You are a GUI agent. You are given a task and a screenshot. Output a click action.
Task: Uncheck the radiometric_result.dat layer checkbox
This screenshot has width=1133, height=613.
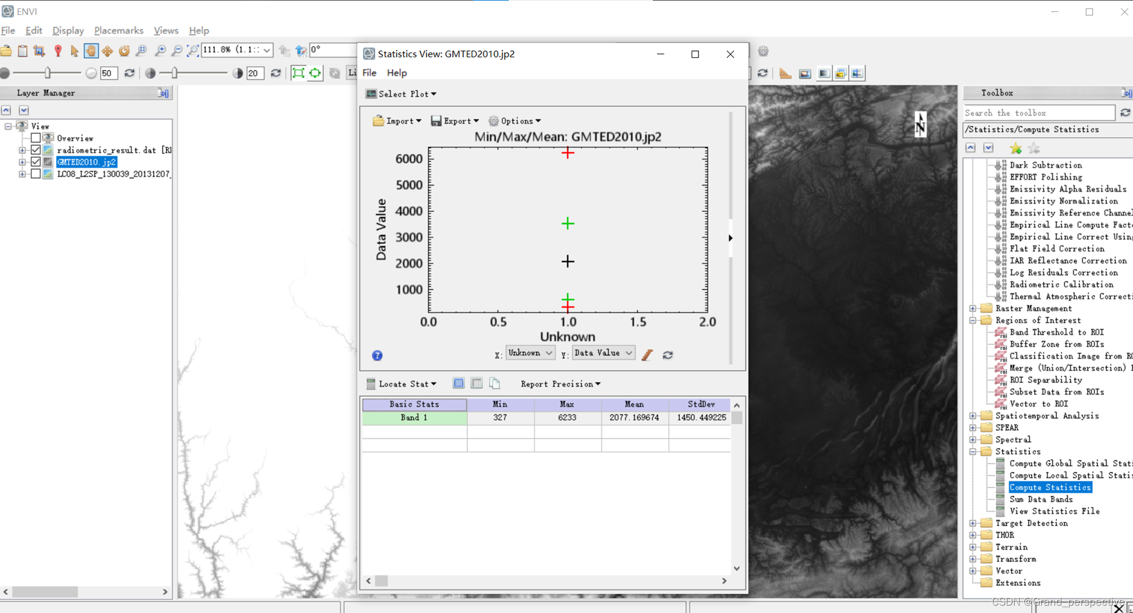36,150
